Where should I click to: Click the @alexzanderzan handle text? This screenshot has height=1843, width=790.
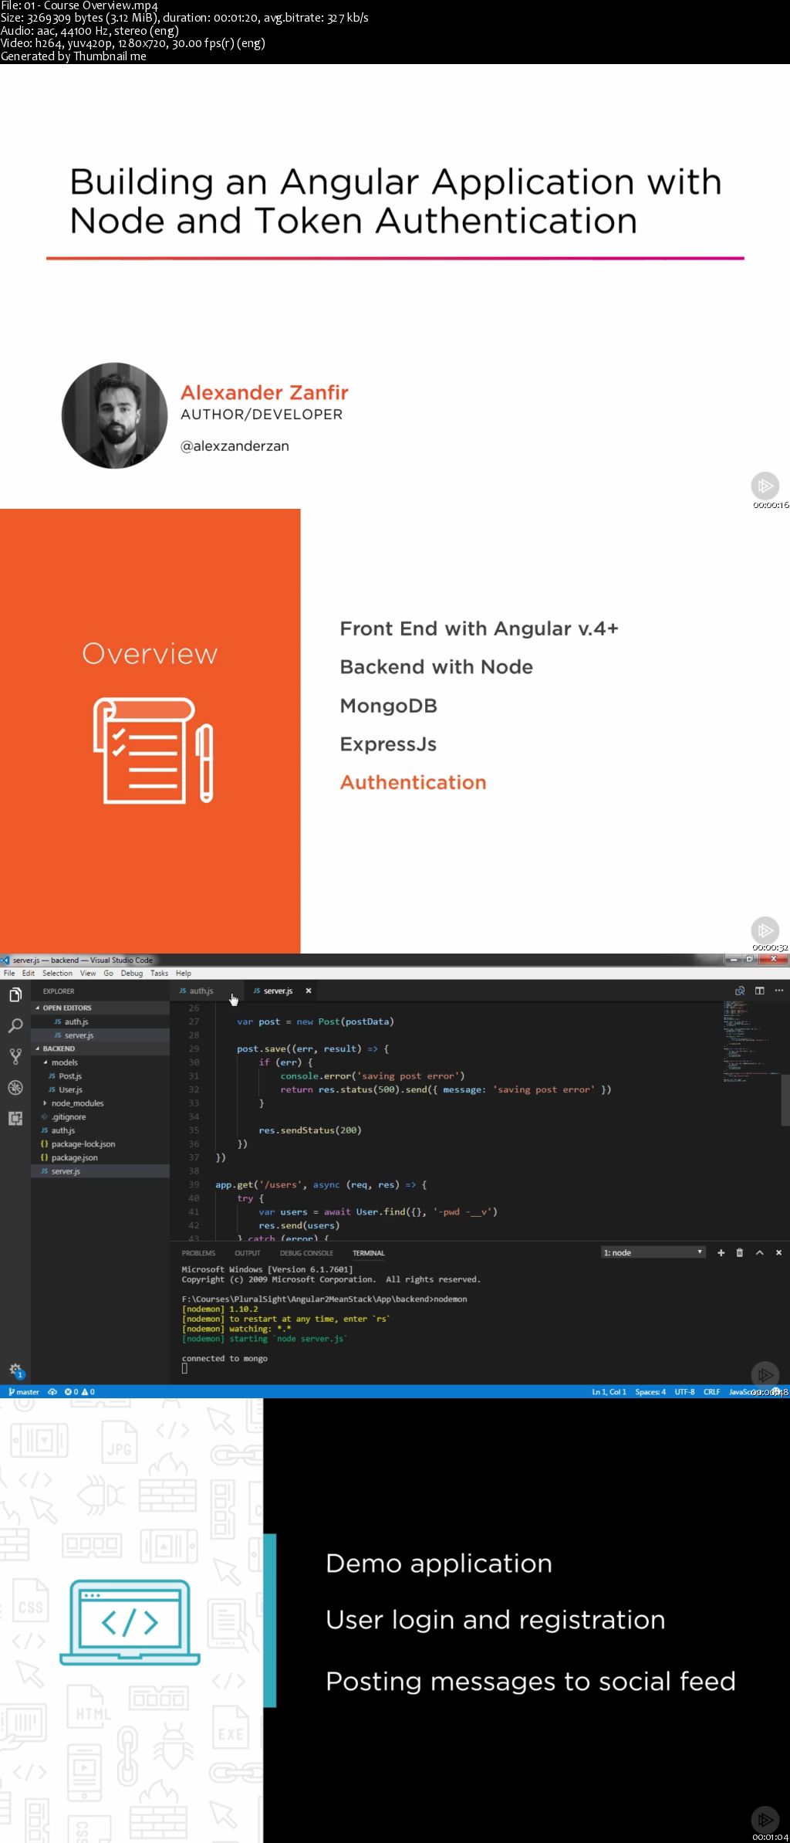click(235, 446)
